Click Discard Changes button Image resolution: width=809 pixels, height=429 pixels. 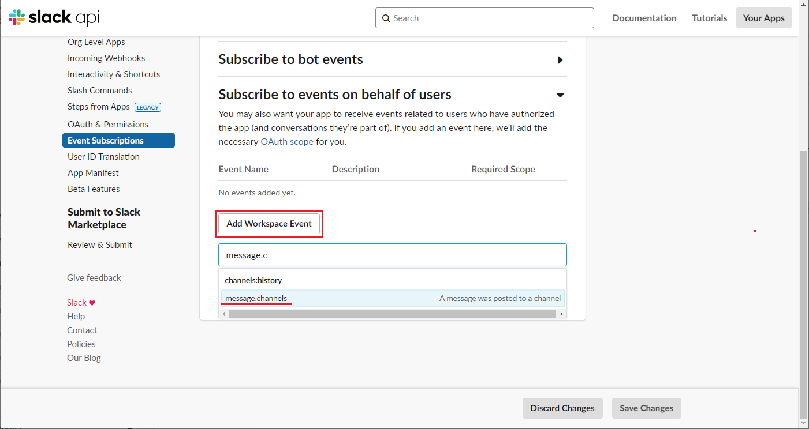[562, 408]
